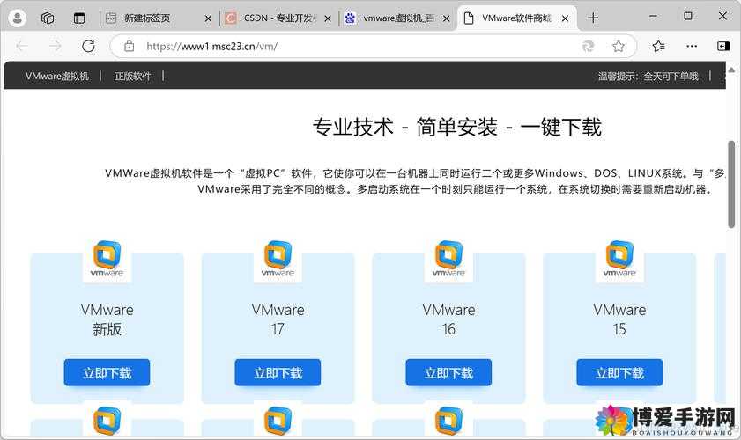Close the CSDN tab
This screenshot has height=440, width=741.
(x=328, y=18)
